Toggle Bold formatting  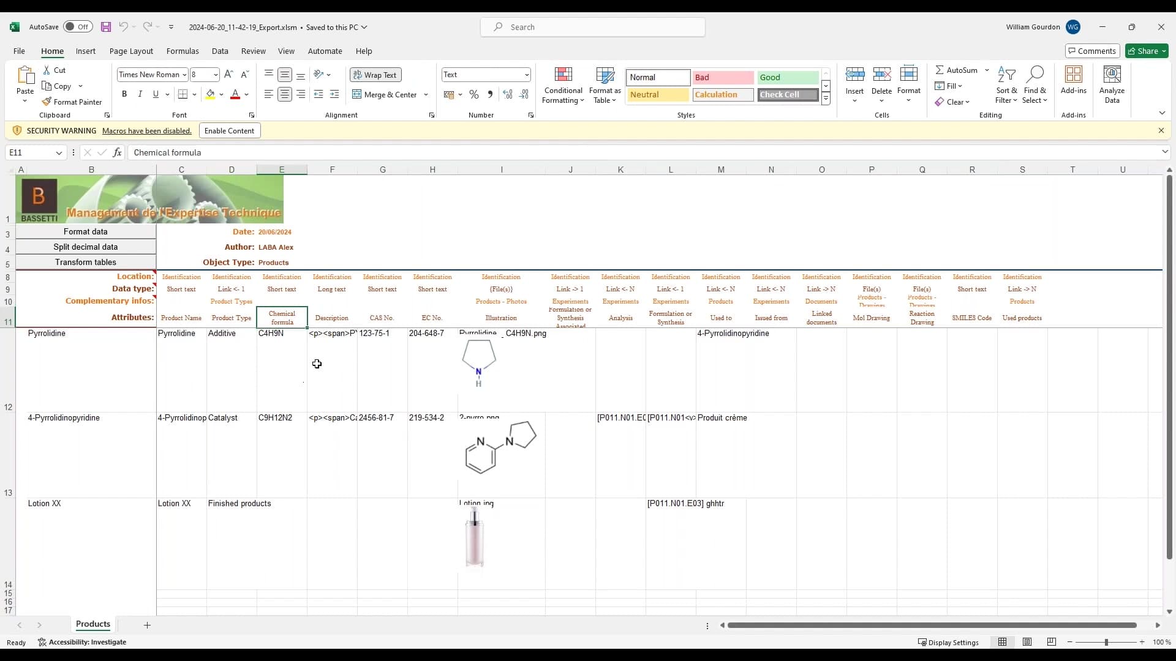(x=124, y=94)
